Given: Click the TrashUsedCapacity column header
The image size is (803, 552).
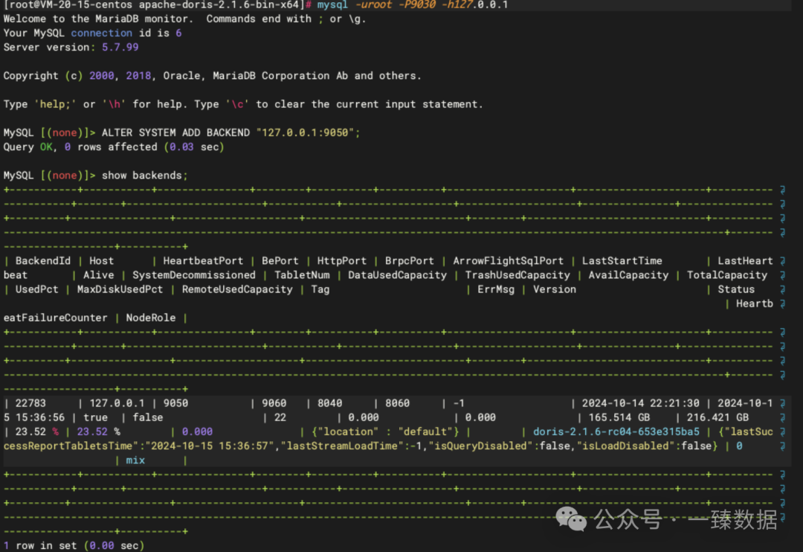Looking at the screenshot, I should pos(517,275).
